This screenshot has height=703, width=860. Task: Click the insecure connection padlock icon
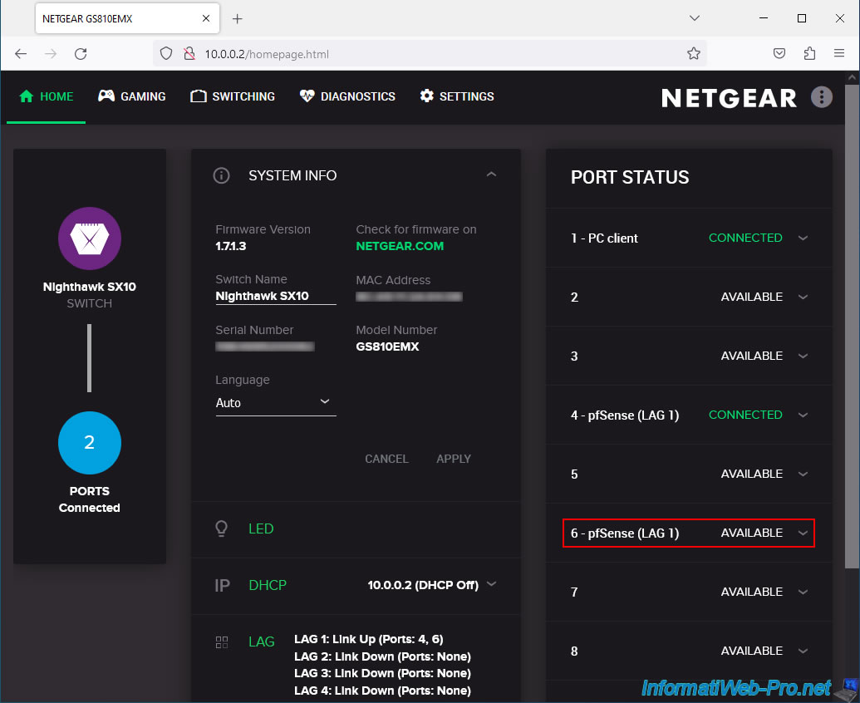point(189,54)
